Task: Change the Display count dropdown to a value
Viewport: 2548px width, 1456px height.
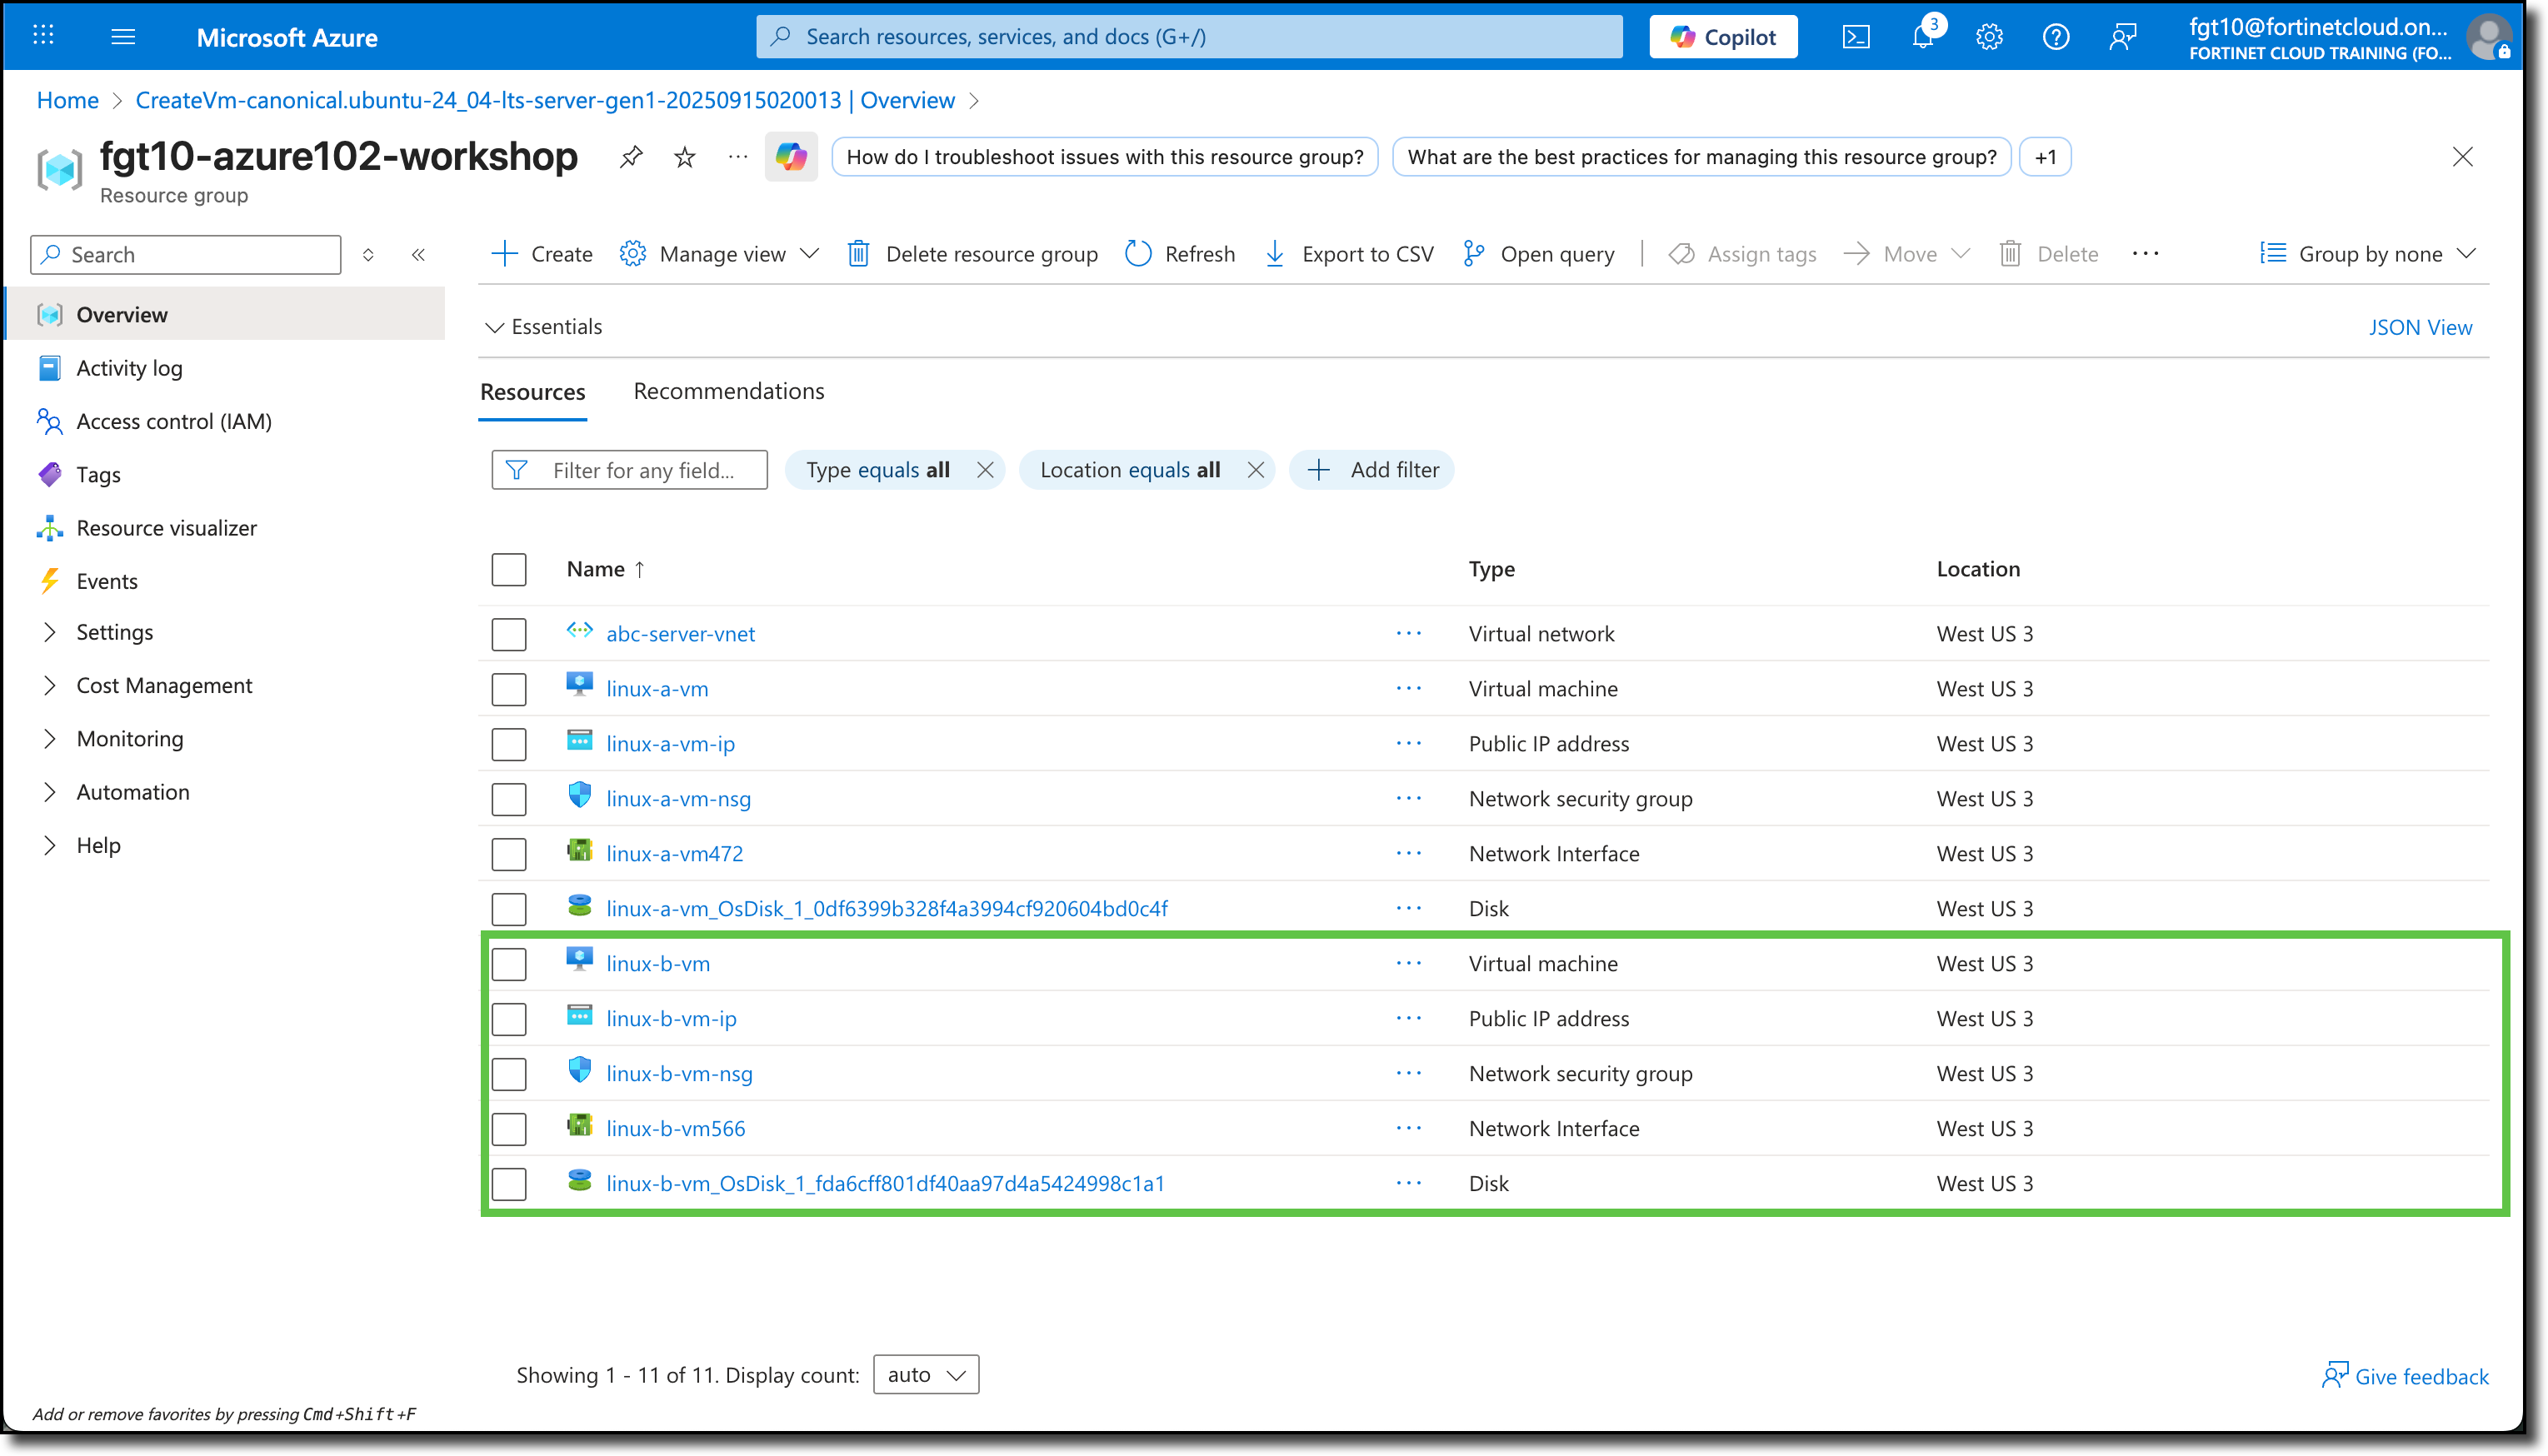Action: point(924,1374)
